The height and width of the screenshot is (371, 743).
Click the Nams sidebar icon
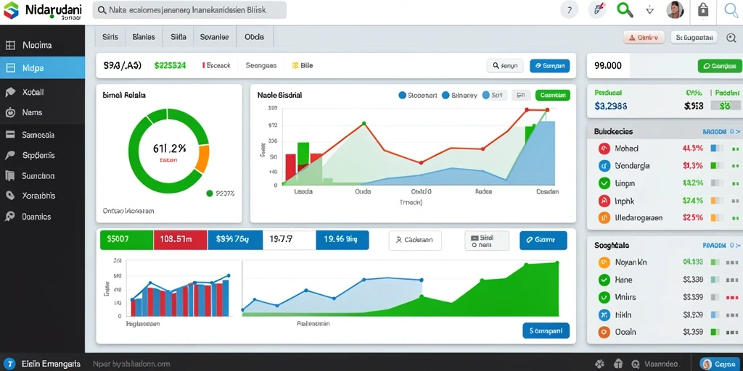[10, 112]
